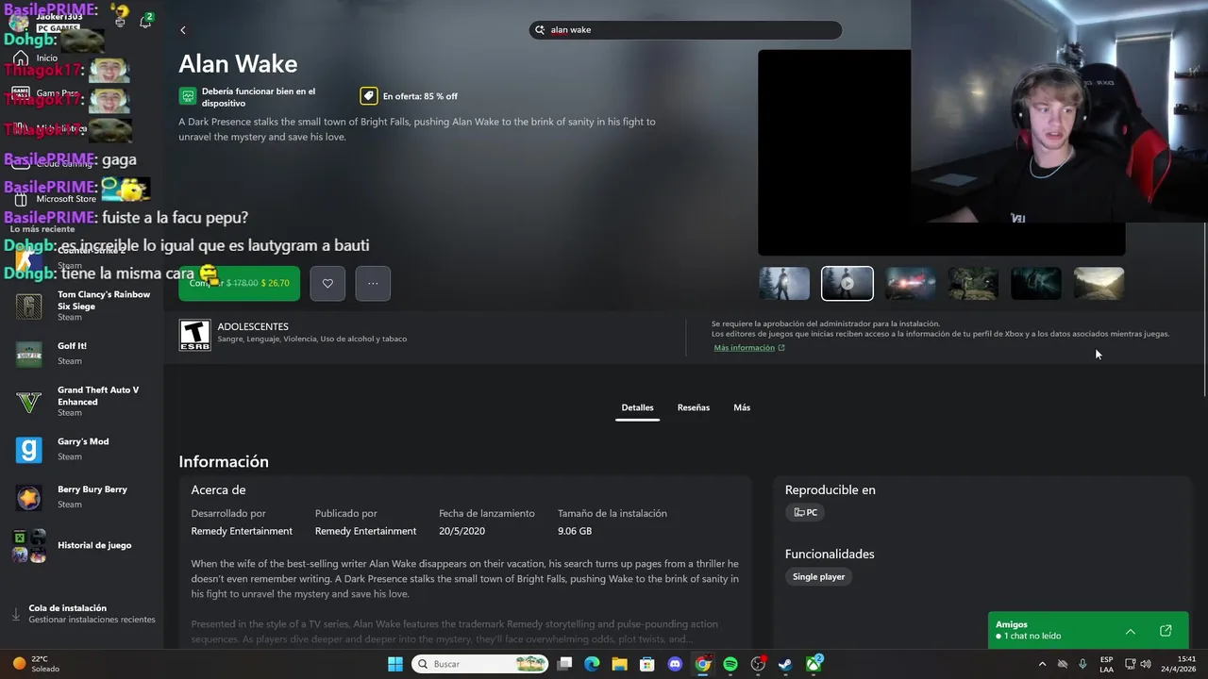Open Task View on the taskbar
This screenshot has width=1208, height=679.
564,664
